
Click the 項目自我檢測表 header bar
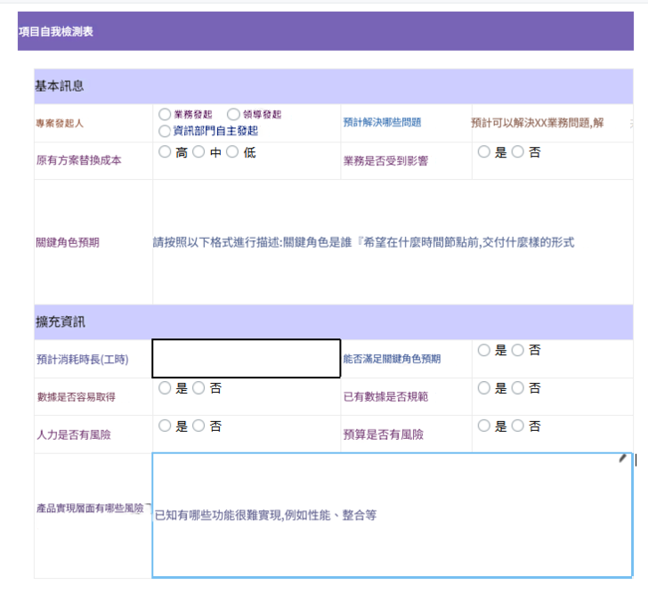[325, 31]
